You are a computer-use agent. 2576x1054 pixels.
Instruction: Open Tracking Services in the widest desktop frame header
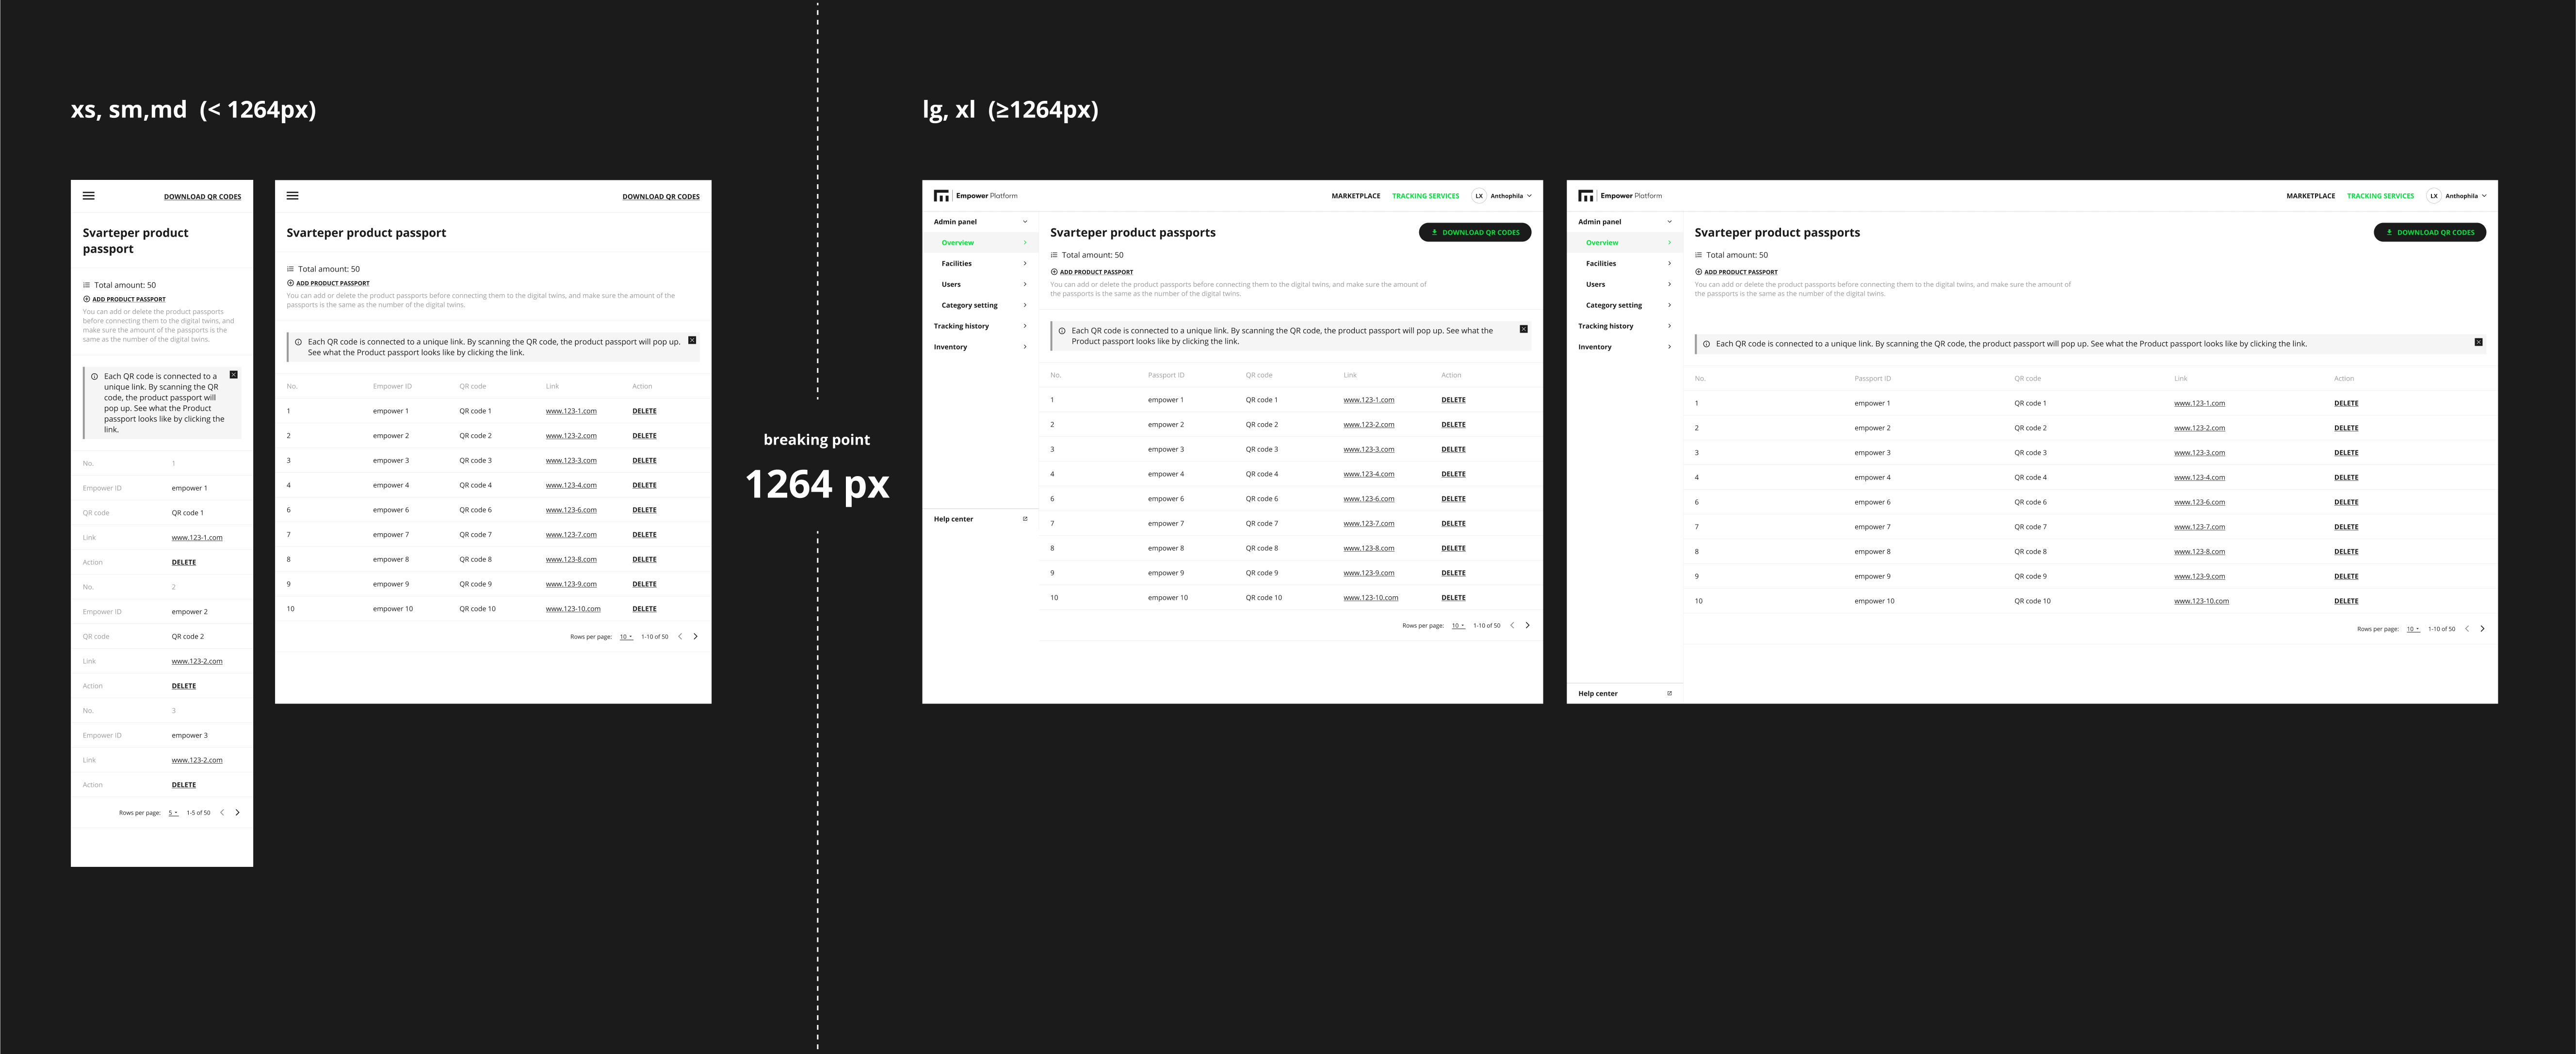tap(2381, 196)
